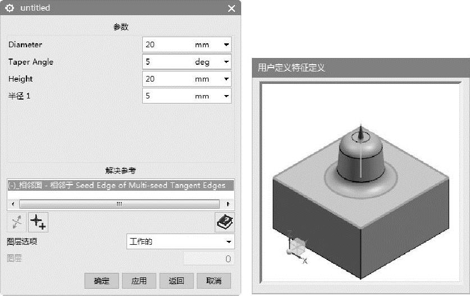The width and height of the screenshot is (470, 296).
Task: Click the coordinate system triad in preview
Action: pos(297,248)
